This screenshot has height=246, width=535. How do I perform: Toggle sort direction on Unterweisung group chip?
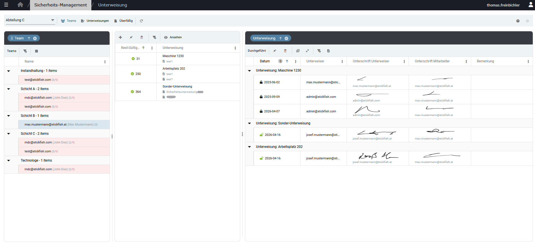coord(281,38)
